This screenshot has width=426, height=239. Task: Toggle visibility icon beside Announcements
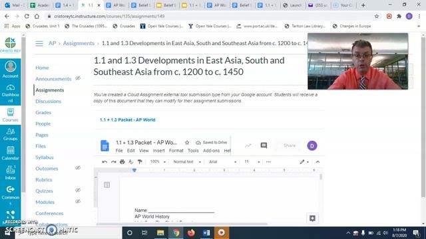pos(78,78)
